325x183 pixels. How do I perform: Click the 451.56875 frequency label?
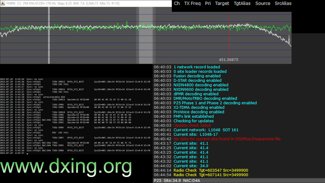(x=229, y=60)
